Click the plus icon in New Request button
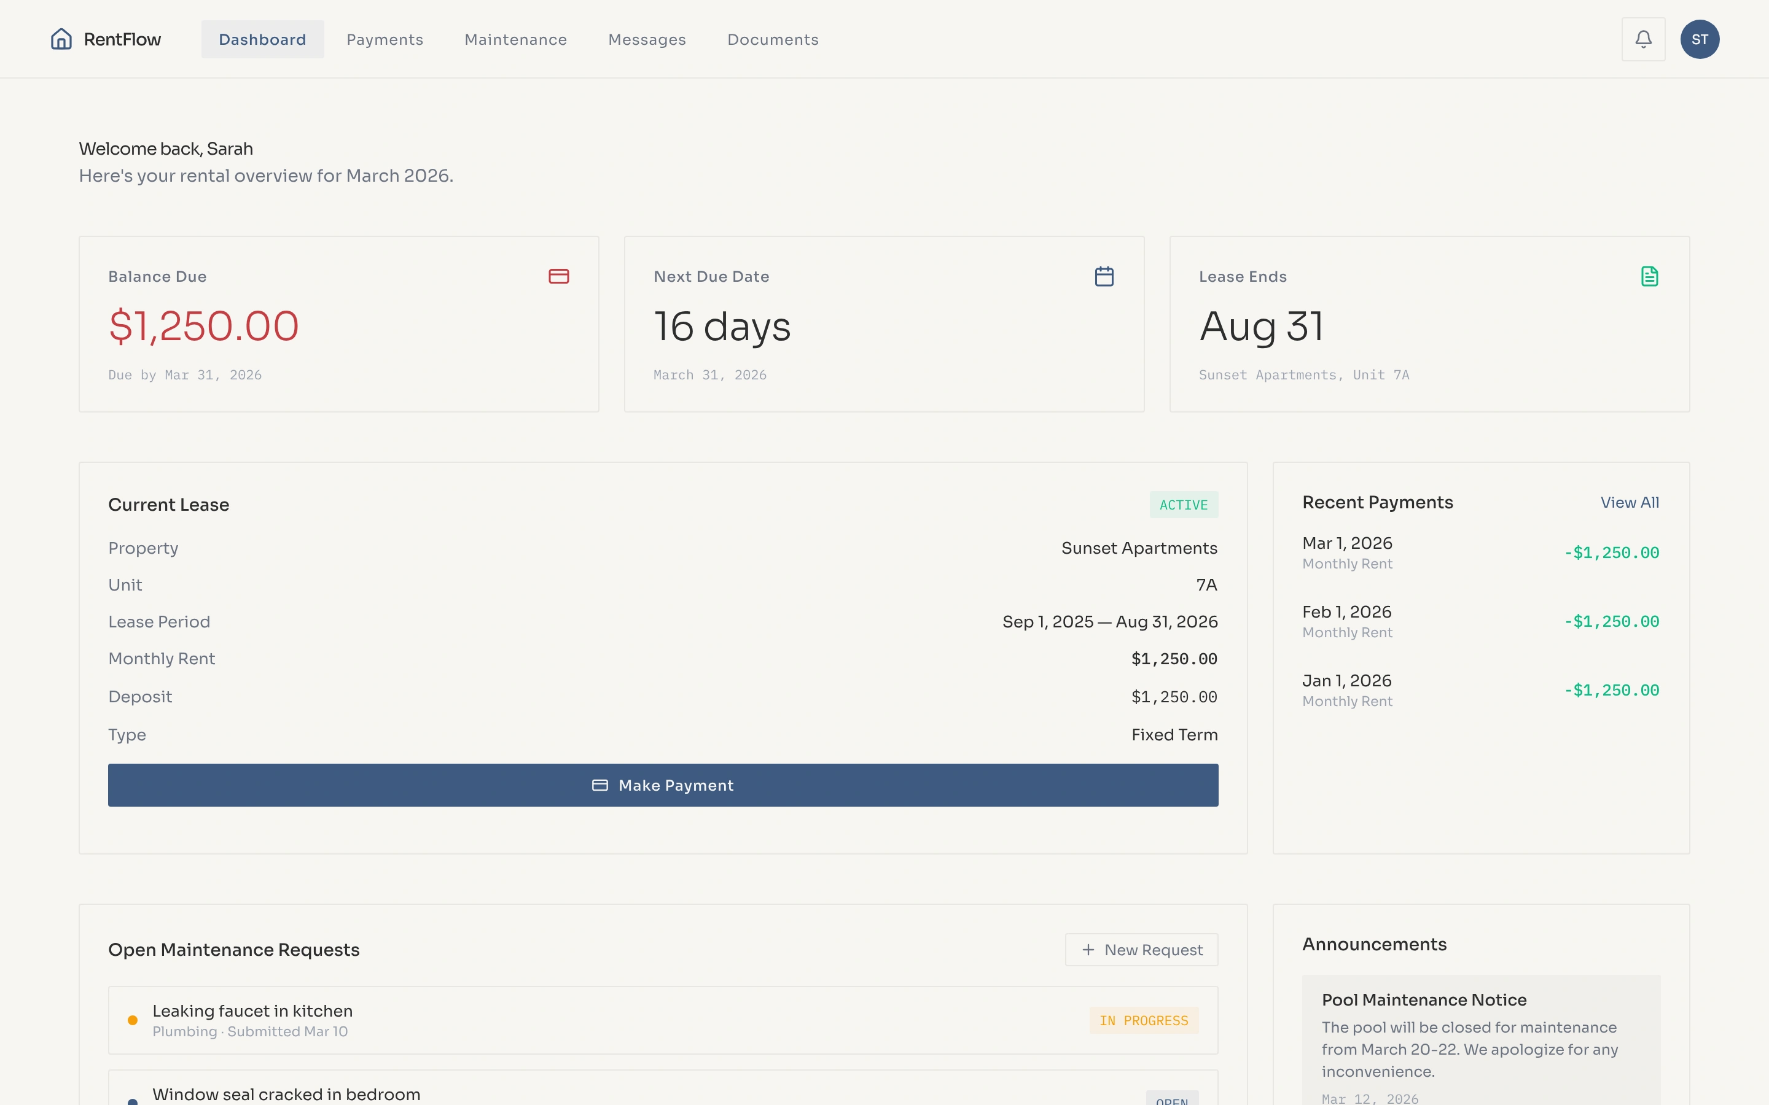The height and width of the screenshot is (1105, 1769). click(1087, 949)
